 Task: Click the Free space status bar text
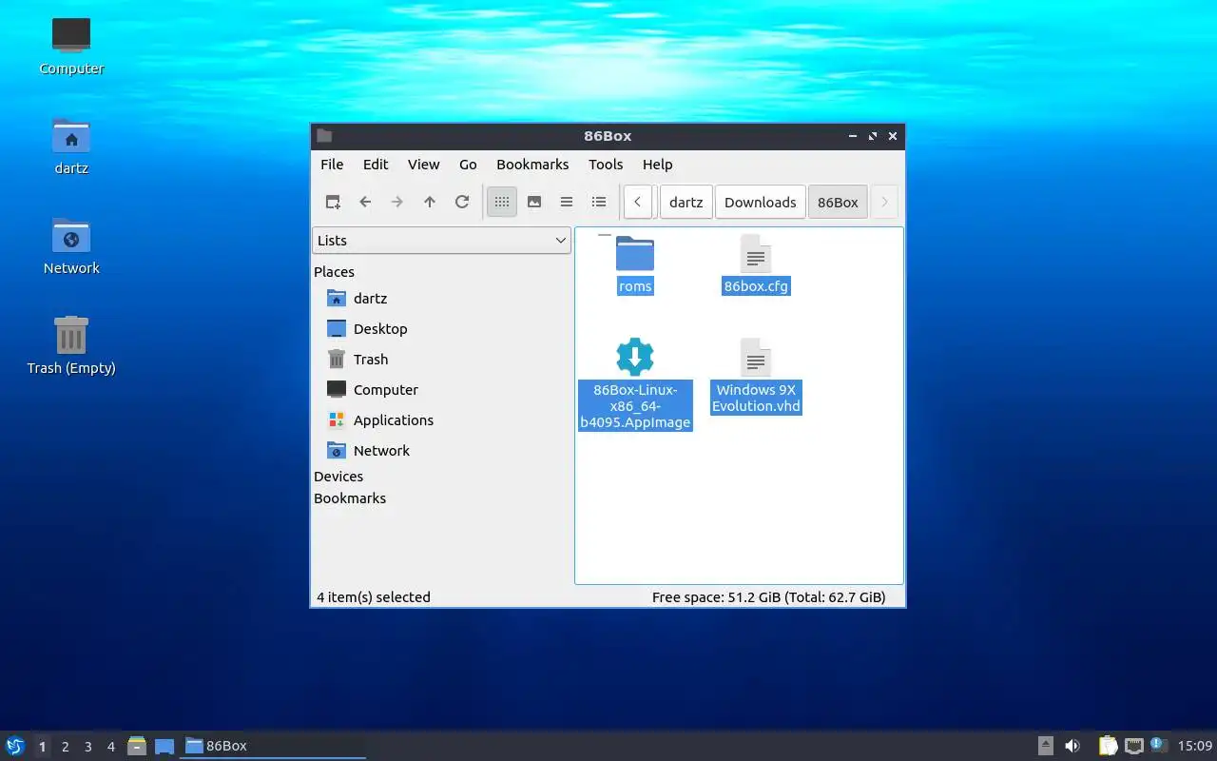coord(768,597)
